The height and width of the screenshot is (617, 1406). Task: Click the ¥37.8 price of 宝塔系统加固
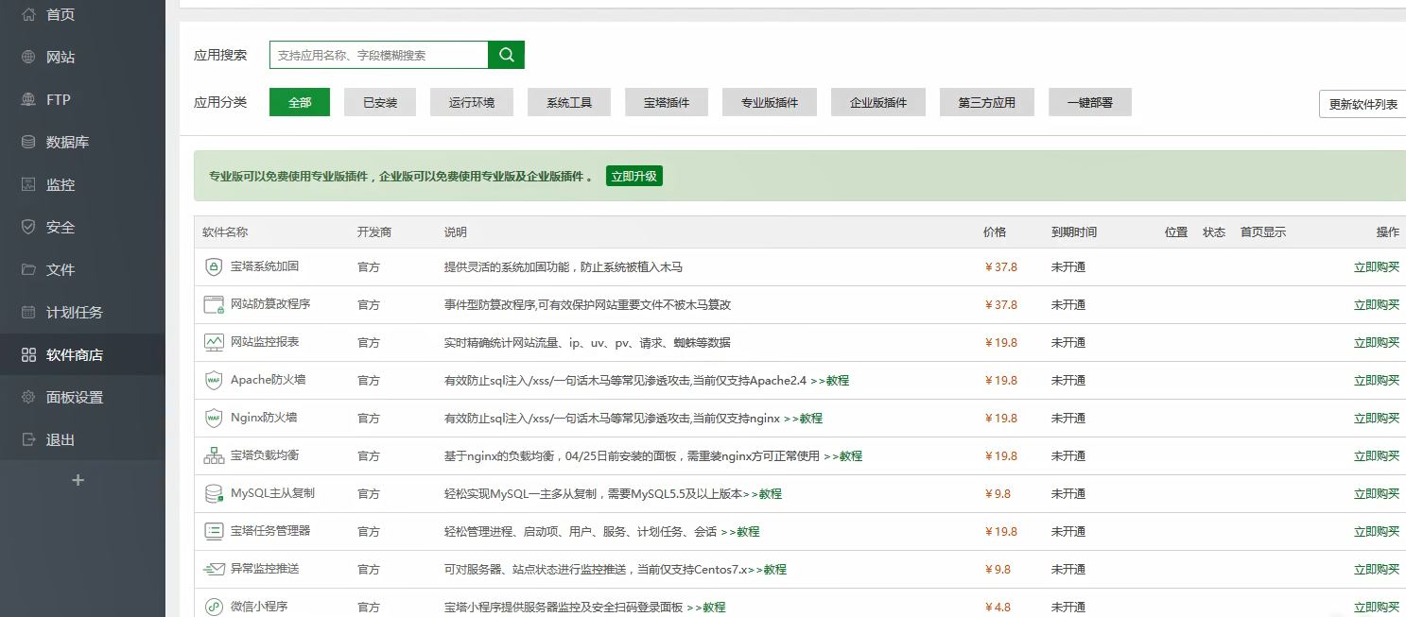pyautogui.click(x=1001, y=266)
